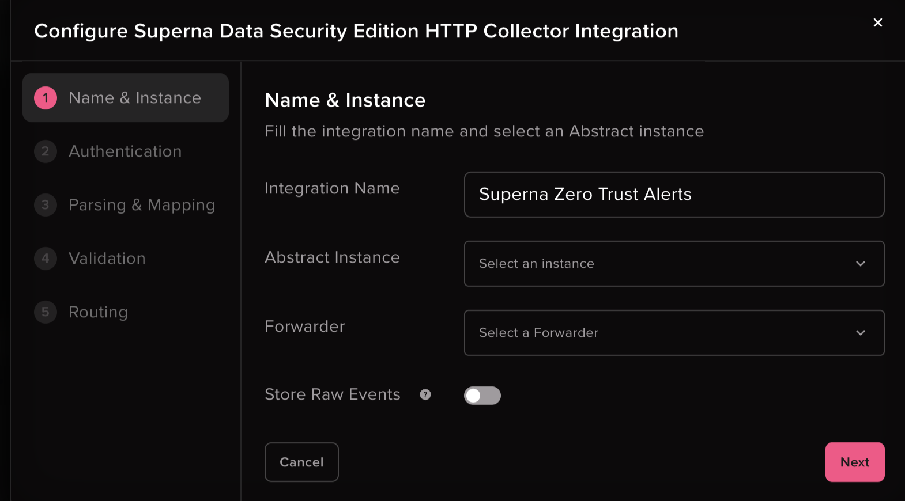
Task: Click the dialog title 'Configure Superna Data Security Edition'
Action: tap(356, 31)
